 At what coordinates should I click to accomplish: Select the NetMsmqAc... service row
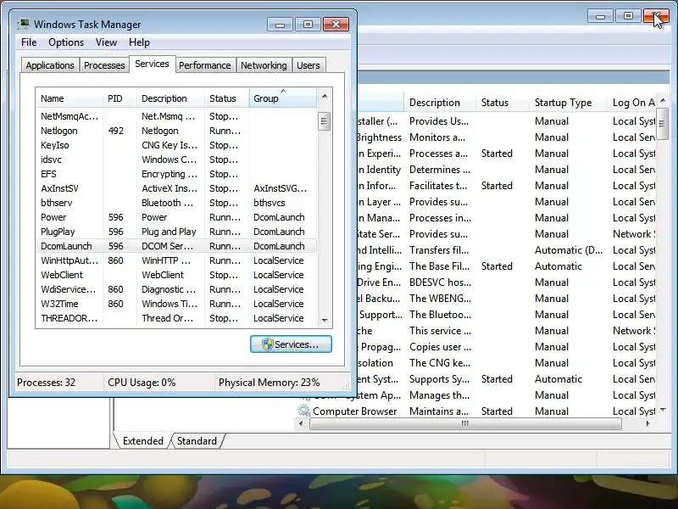pyautogui.click(x=176, y=116)
